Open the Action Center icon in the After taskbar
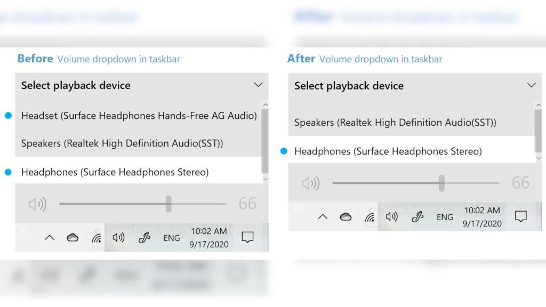 pos(521,217)
